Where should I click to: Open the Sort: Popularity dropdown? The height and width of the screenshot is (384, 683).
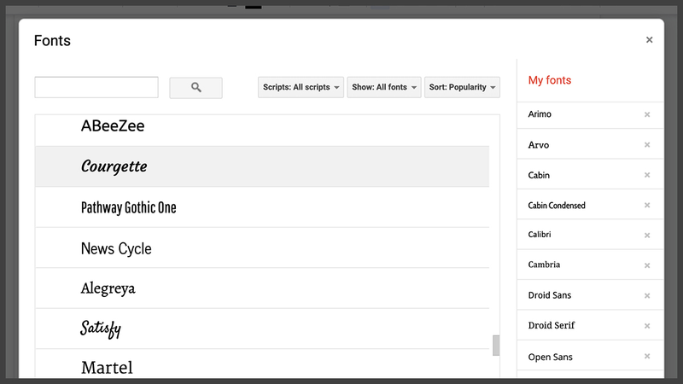(x=462, y=87)
